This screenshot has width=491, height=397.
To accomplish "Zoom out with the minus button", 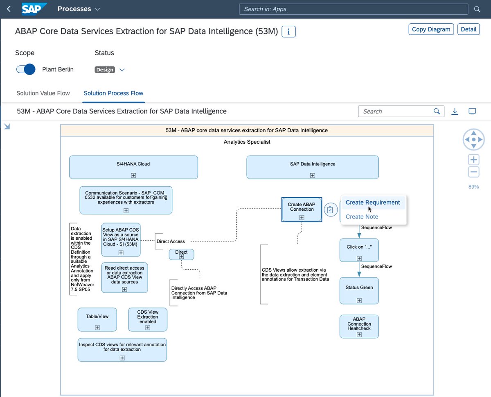I will click(473, 172).
